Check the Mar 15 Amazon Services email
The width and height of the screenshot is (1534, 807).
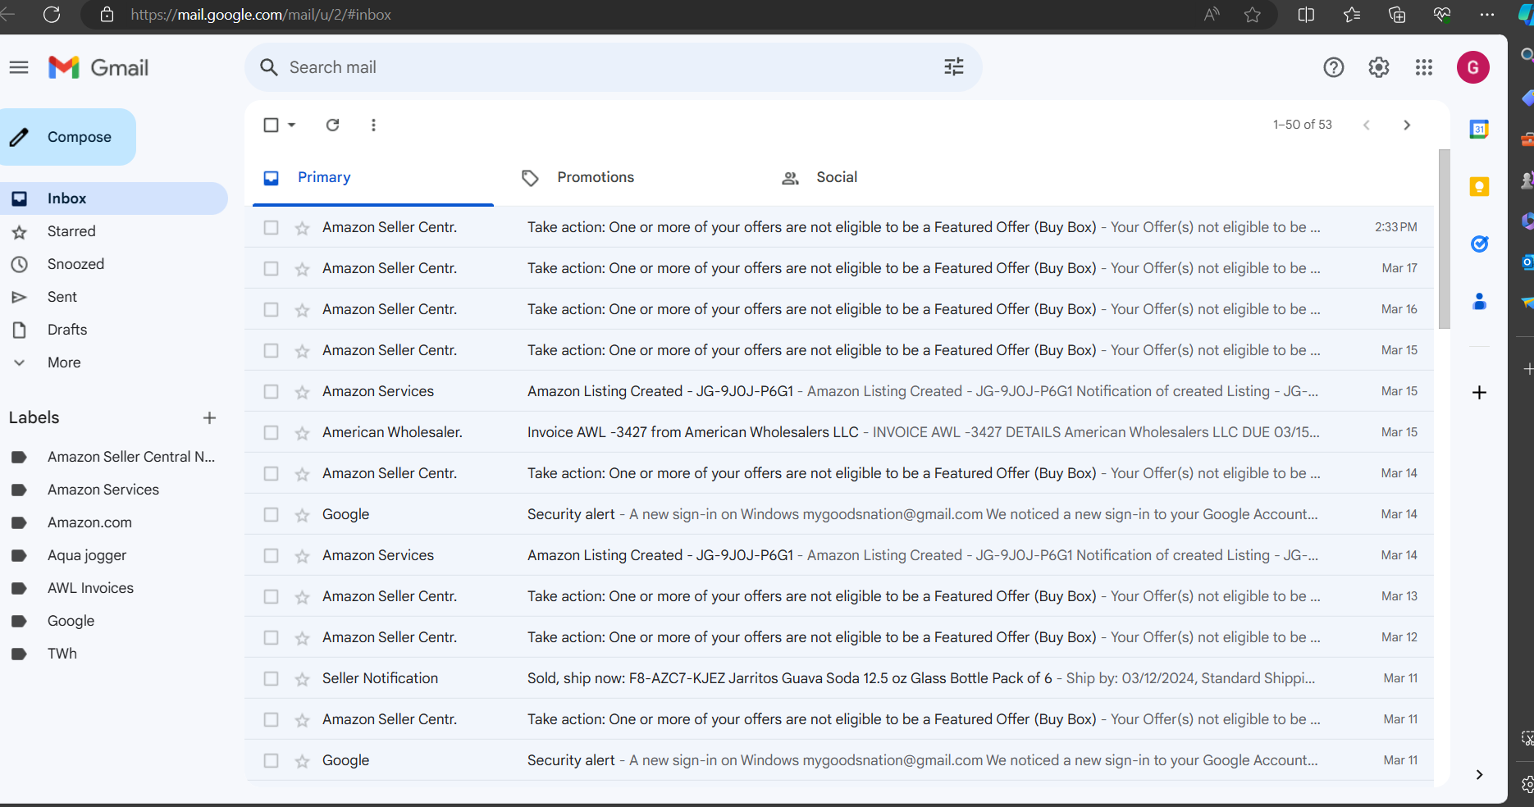271,391
